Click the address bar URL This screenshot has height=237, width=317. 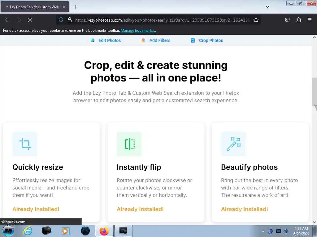[162, 20]
